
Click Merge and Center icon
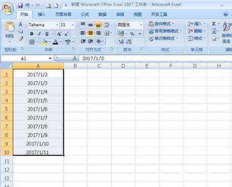click(107, 33)
